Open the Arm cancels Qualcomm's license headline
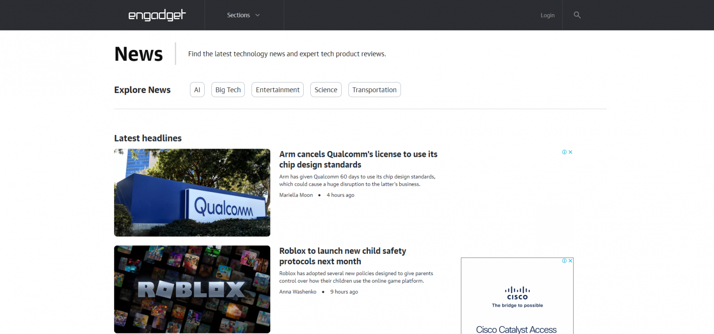This screenshot has width=714, height=334. (x=358, y=159)
